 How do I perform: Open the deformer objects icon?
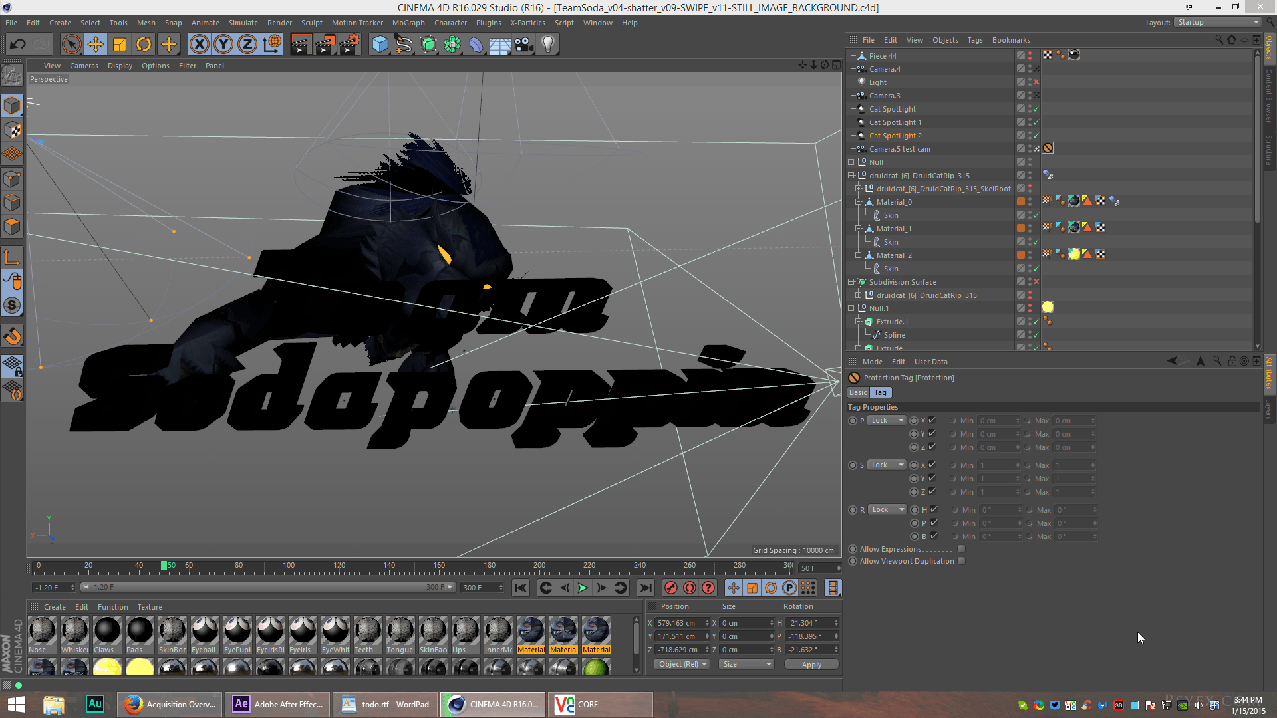(476, 45)
